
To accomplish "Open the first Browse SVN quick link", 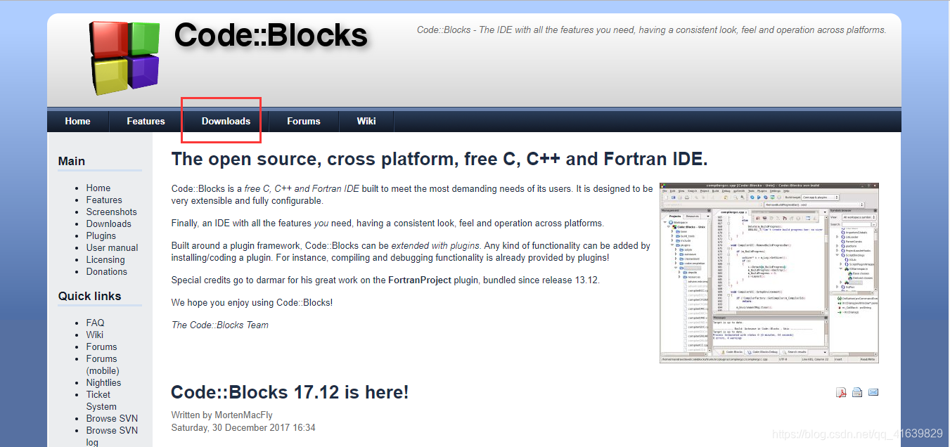I will click(113, 418).
